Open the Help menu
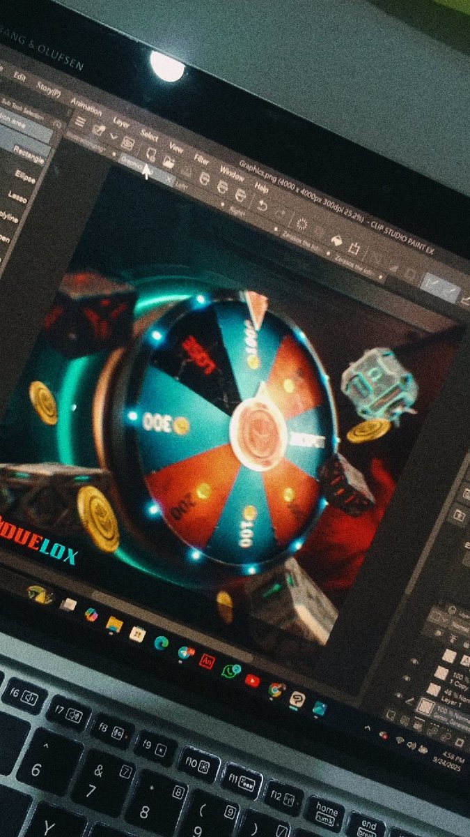The height and width of the screenshot is (837, 470). [262, 186]
